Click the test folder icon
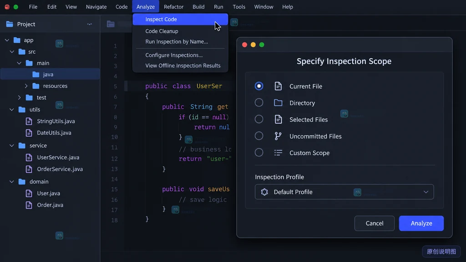Viewport: 466px width, 262px height. click(29, 97)
